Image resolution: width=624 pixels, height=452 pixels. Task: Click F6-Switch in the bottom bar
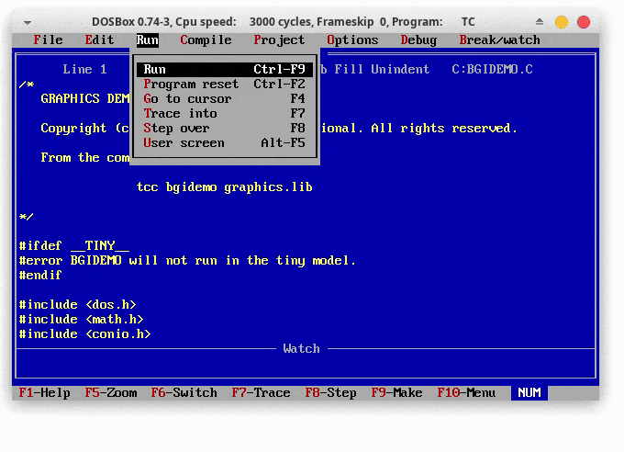(x=184, y=393)
